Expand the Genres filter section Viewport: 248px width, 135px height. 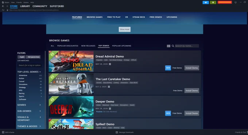click(29, 105)
